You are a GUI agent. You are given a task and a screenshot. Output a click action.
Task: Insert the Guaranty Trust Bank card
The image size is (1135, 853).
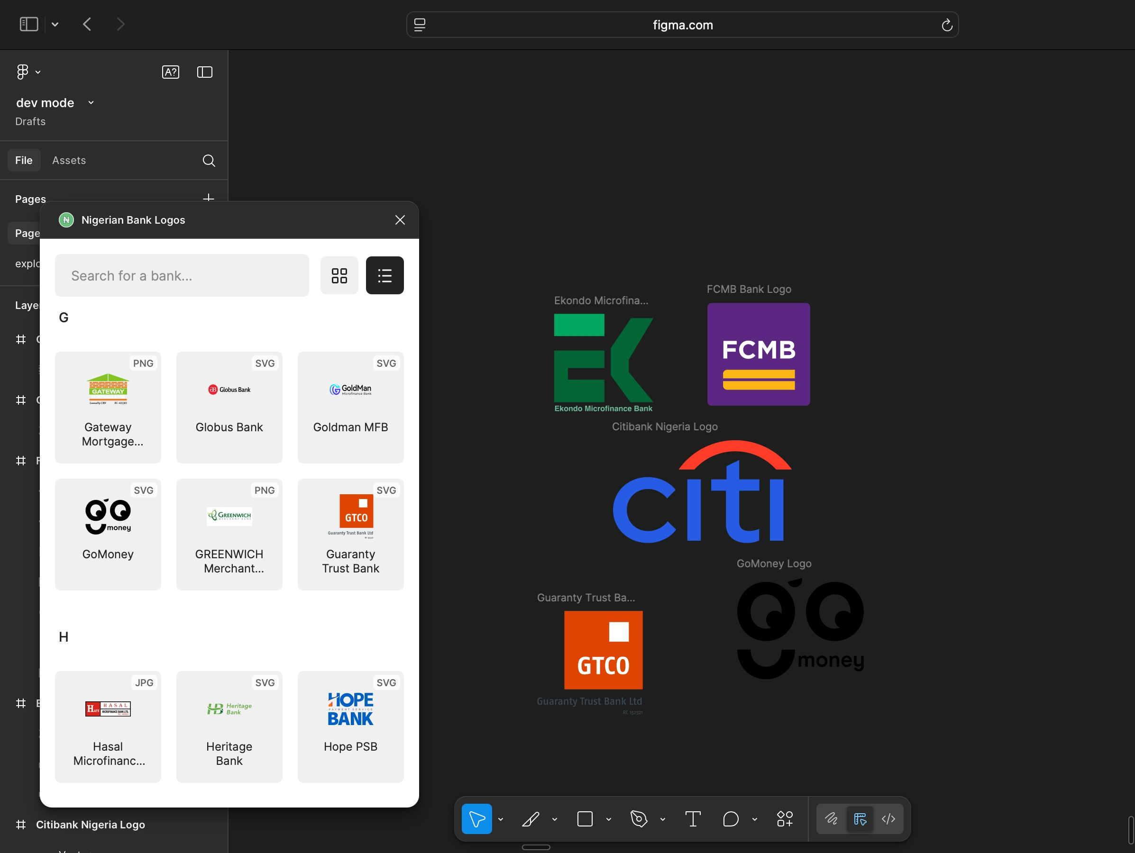[x=350, y=535]
